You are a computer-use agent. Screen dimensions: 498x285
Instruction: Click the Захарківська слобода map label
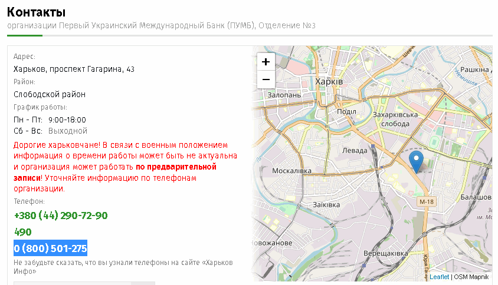coord(395,119)
